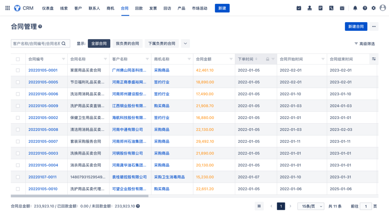
Task: Switch to 线索 tab
Action: (64, 8)
